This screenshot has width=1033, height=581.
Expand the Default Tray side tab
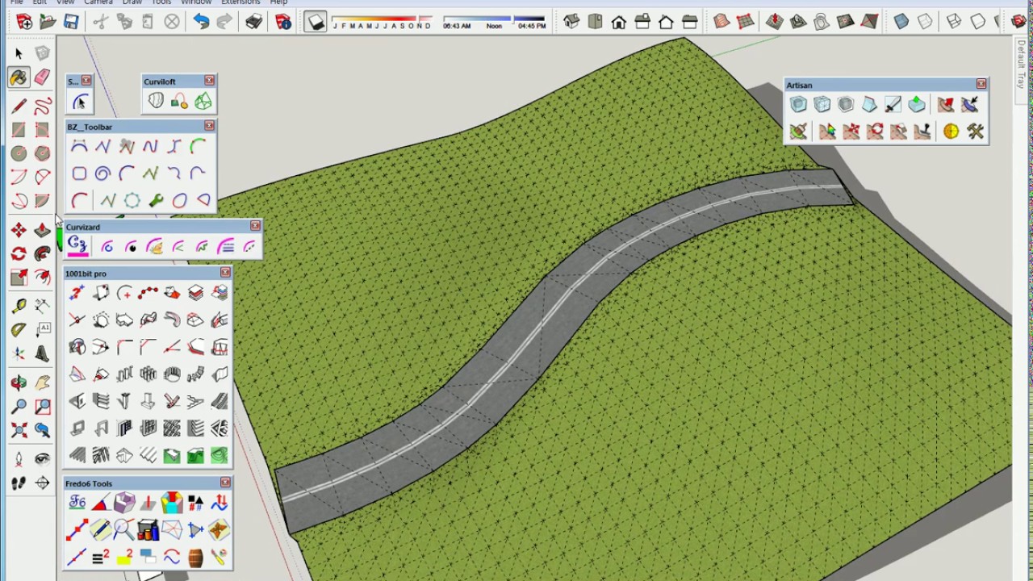(x=1021, y=64)
